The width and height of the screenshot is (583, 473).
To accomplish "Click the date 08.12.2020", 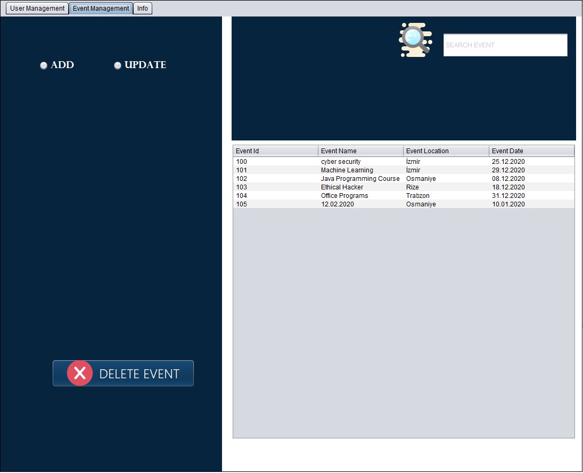I will pos(508,179).
